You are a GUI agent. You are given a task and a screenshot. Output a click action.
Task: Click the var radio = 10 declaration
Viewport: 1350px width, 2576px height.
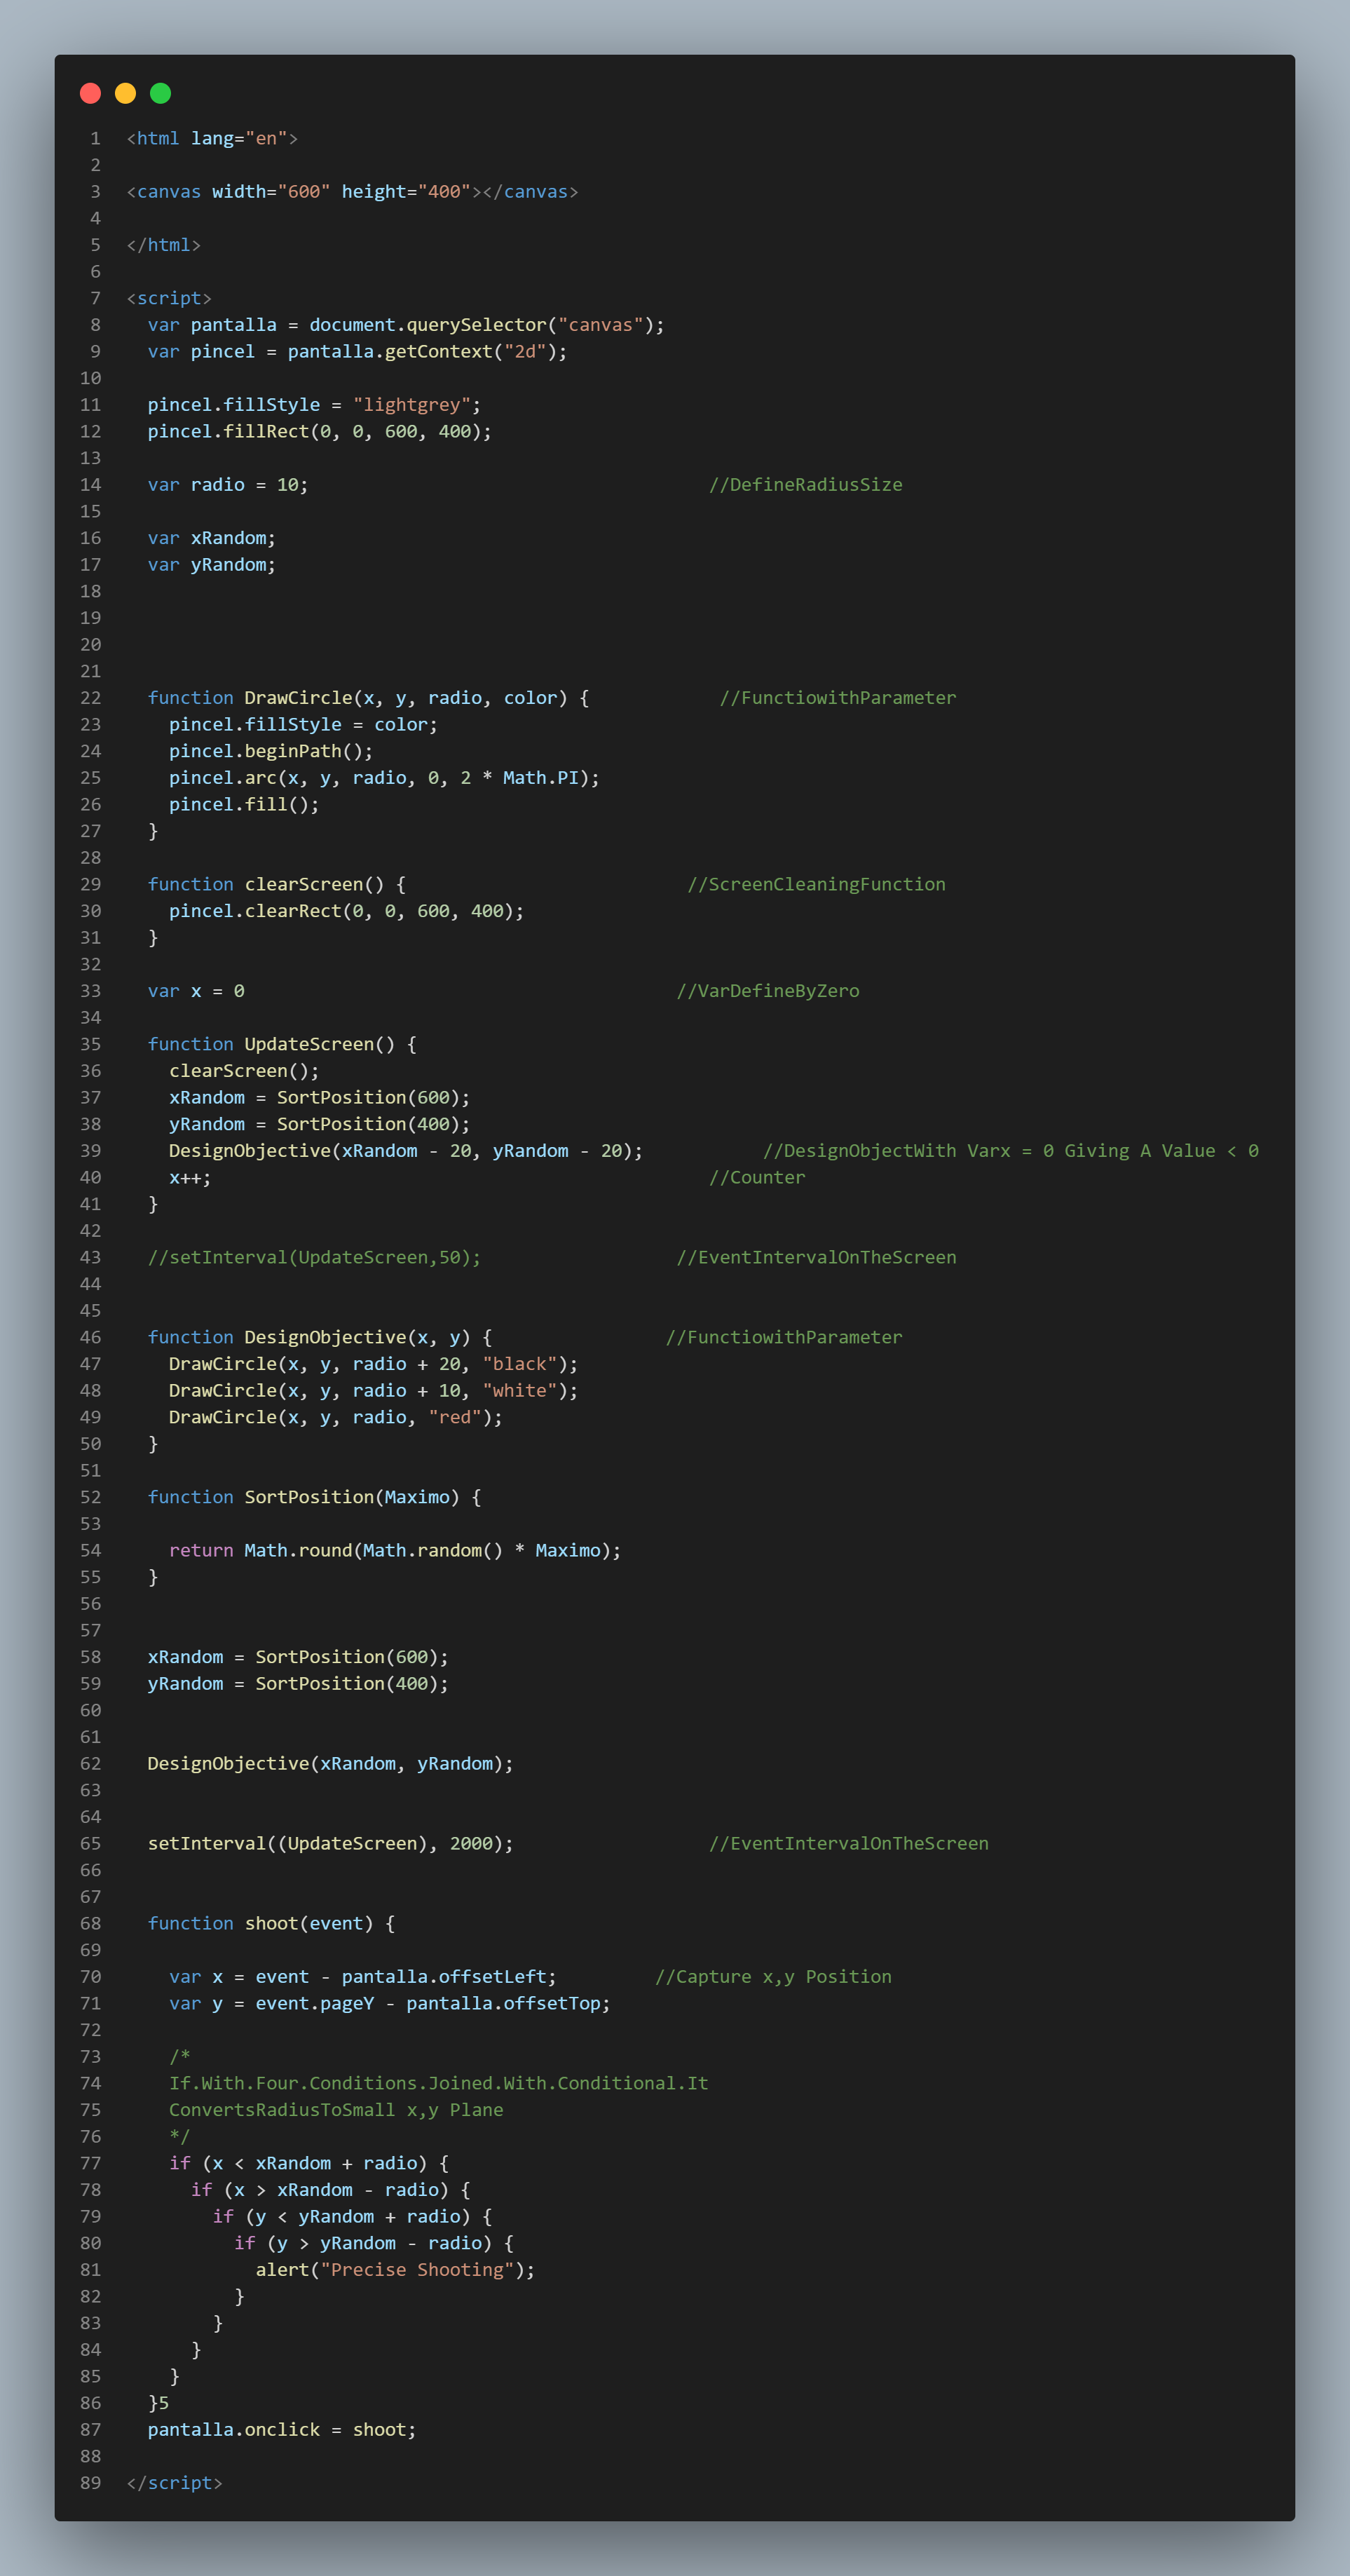click(228, 485)
